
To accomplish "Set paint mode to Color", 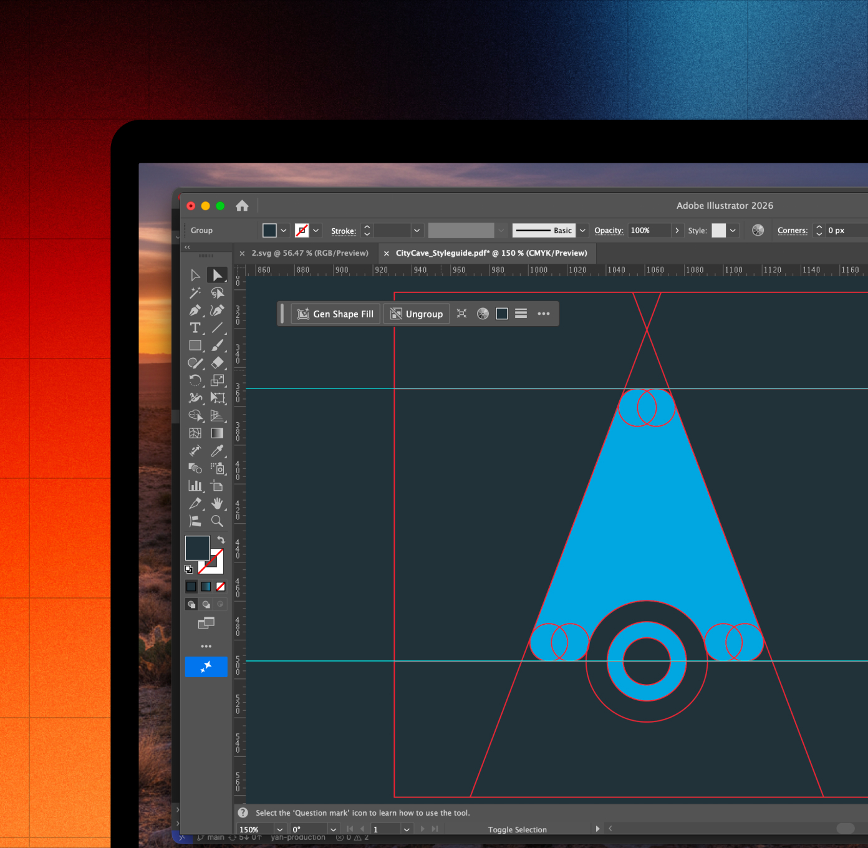I will tap(191, 586).
